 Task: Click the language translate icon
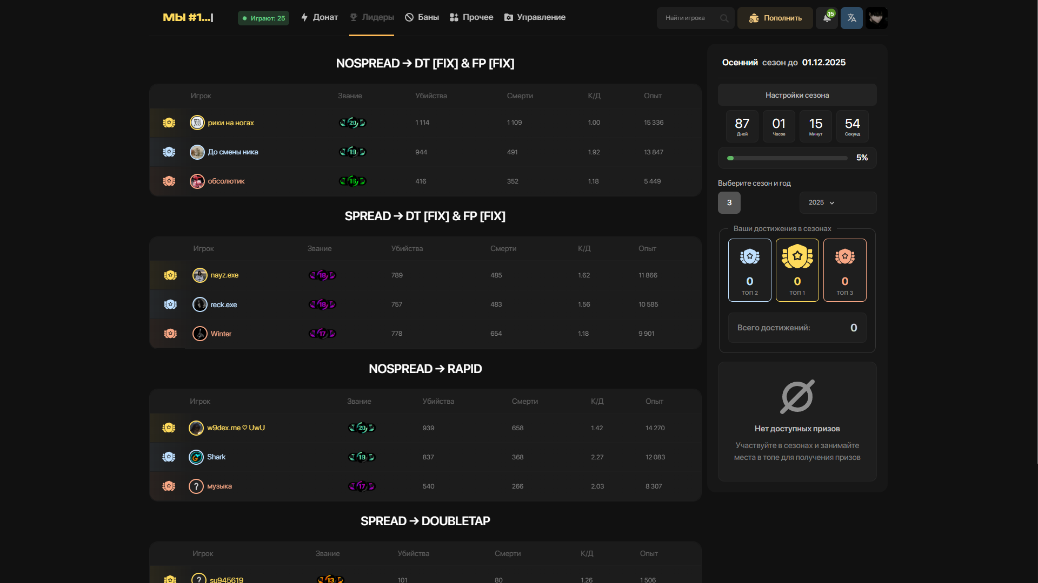pyautogui.click(x=851, y=18)
